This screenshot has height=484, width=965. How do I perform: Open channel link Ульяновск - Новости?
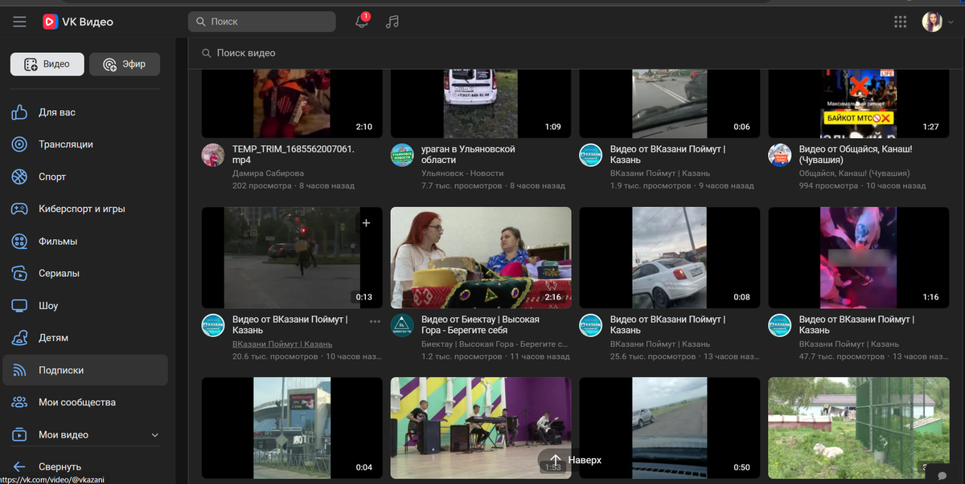462,173
